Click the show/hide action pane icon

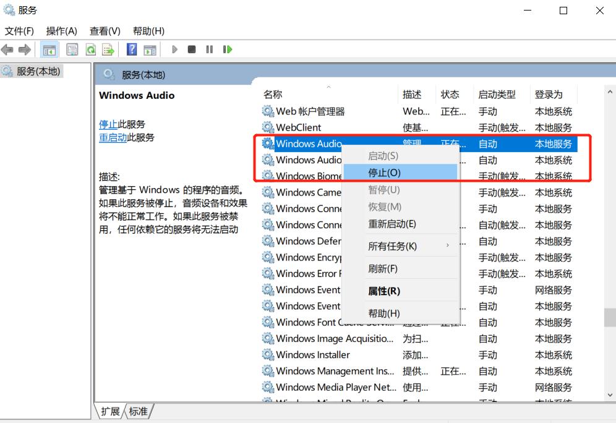[150, 49]
